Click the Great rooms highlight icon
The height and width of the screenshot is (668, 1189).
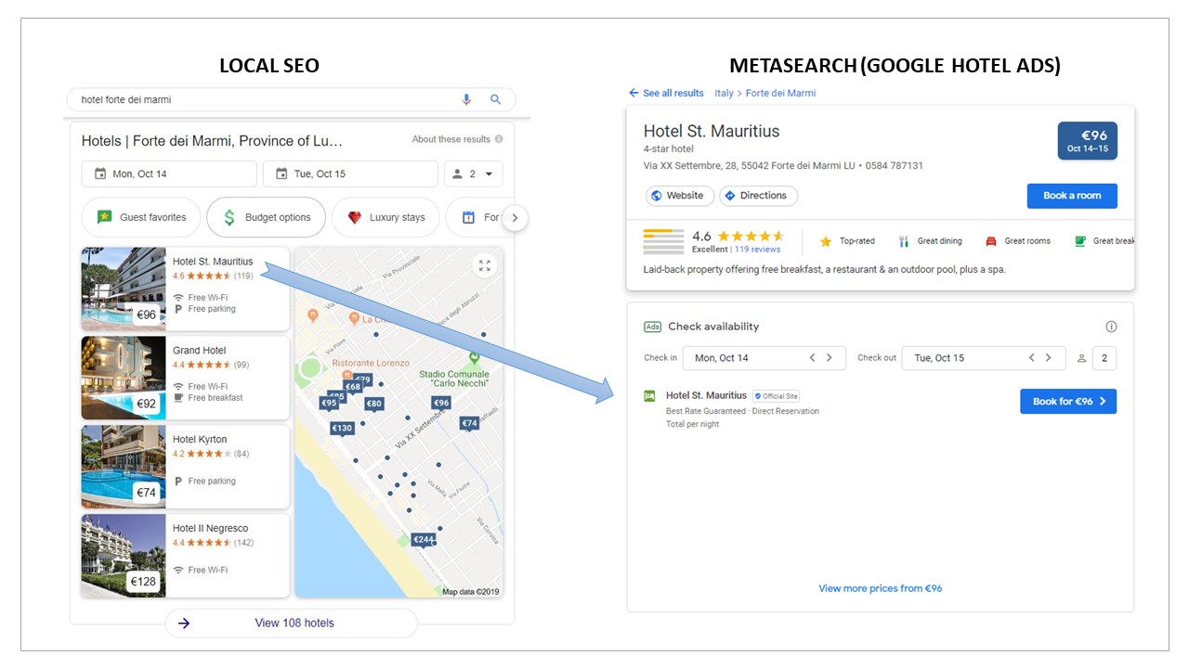coord(991,241)
